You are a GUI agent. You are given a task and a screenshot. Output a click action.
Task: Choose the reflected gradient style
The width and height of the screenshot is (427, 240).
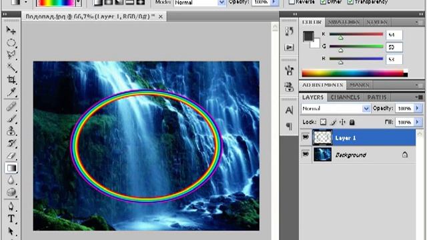[129, 2]
